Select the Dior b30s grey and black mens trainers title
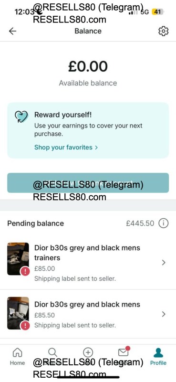This screenshot has height=382, width=176. 87,253
